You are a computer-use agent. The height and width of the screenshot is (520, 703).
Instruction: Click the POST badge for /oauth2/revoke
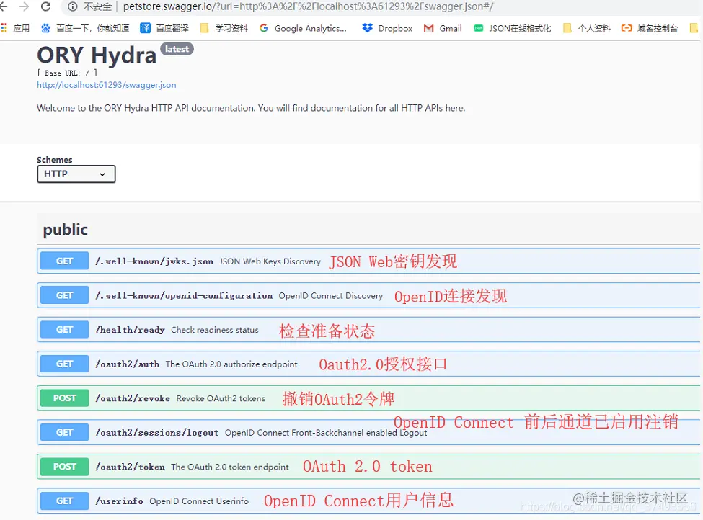click(x=65, y=398)
